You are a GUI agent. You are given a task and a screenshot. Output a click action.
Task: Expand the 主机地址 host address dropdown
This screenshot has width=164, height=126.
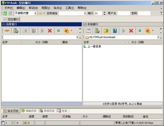coord(84,13)
